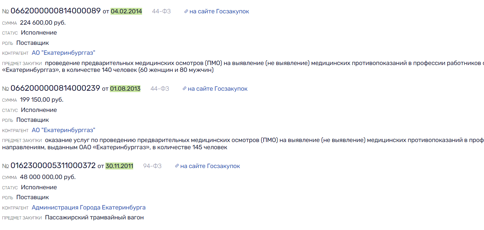Open АО "Екатеринбурггаз" link in second contract
Viewport: 484px width, 230px height.
pyautogui.click(x=64, y=130)
